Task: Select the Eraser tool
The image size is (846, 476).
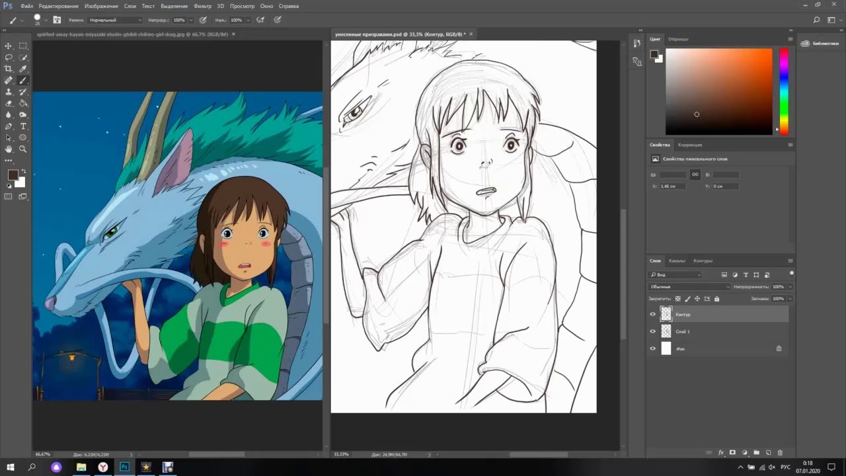Action: (x=9, y=103)
